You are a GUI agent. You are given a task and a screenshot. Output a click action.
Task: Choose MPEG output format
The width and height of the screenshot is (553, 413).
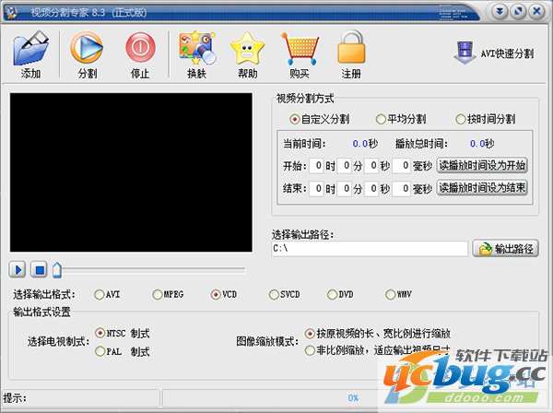point(168,294)
